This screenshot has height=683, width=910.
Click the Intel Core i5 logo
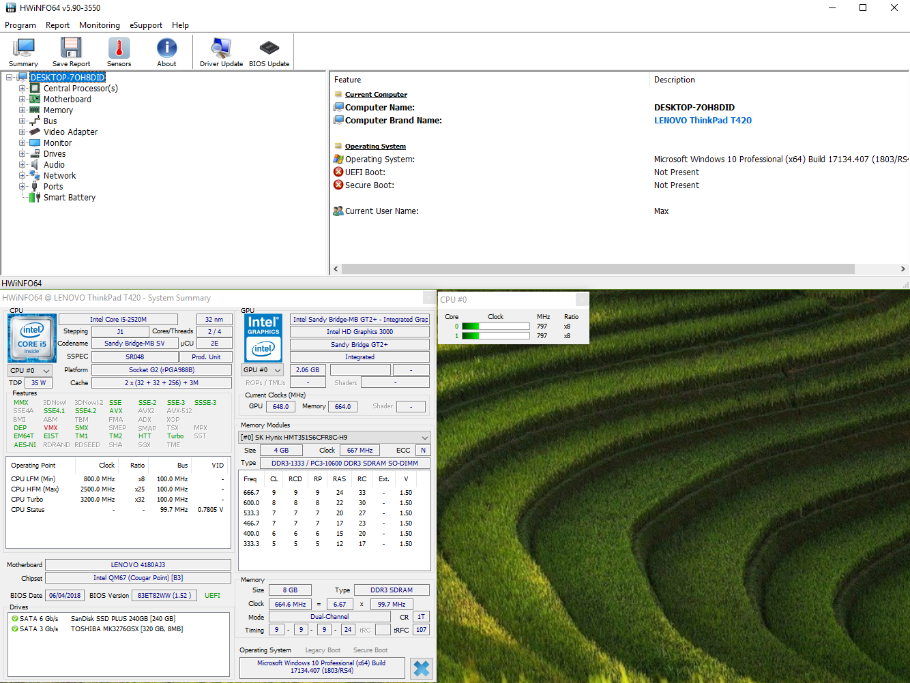32,338
